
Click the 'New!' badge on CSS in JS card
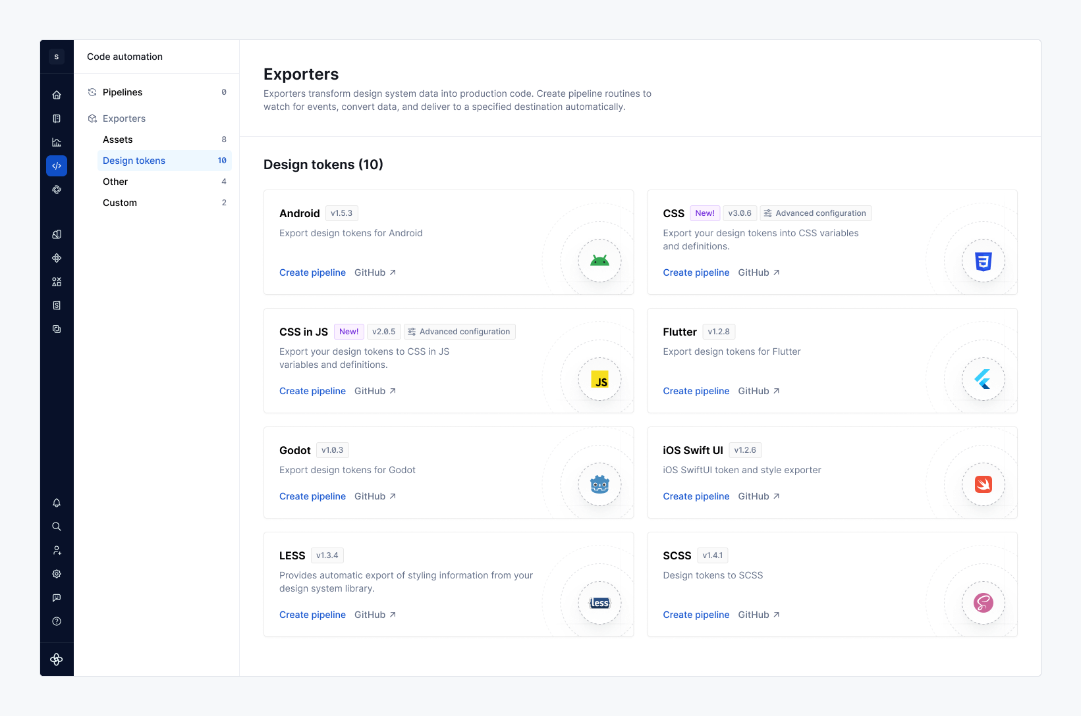pyautogui.click(x=349, y=332)
